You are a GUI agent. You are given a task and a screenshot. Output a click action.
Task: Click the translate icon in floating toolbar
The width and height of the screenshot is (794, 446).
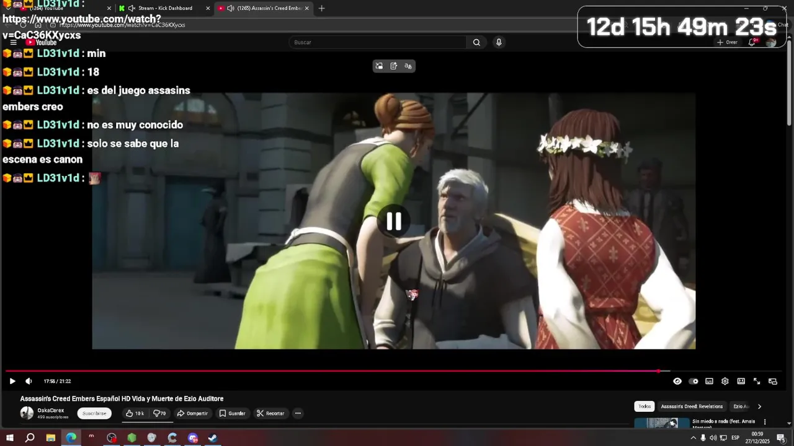pyautogui.click(x=408, y=66)
